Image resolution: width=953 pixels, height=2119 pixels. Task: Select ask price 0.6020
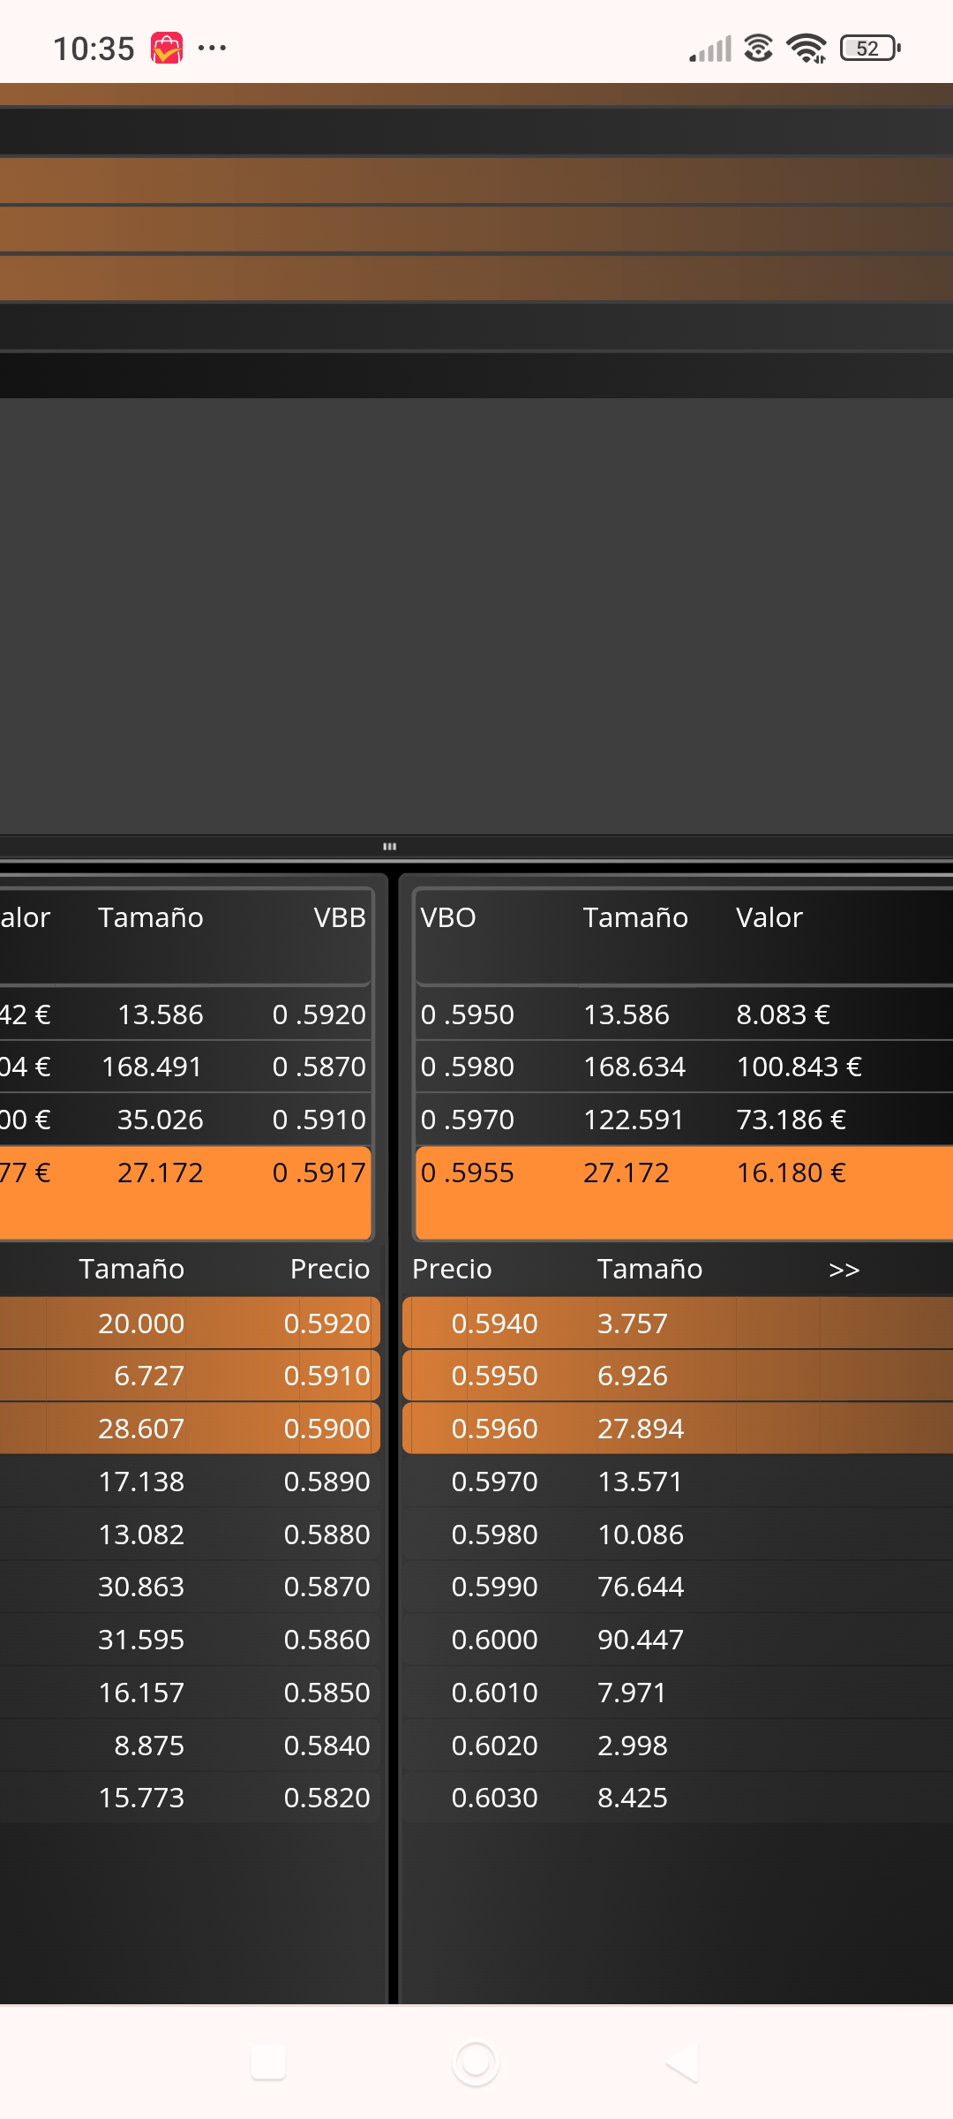click(494, 1746)
